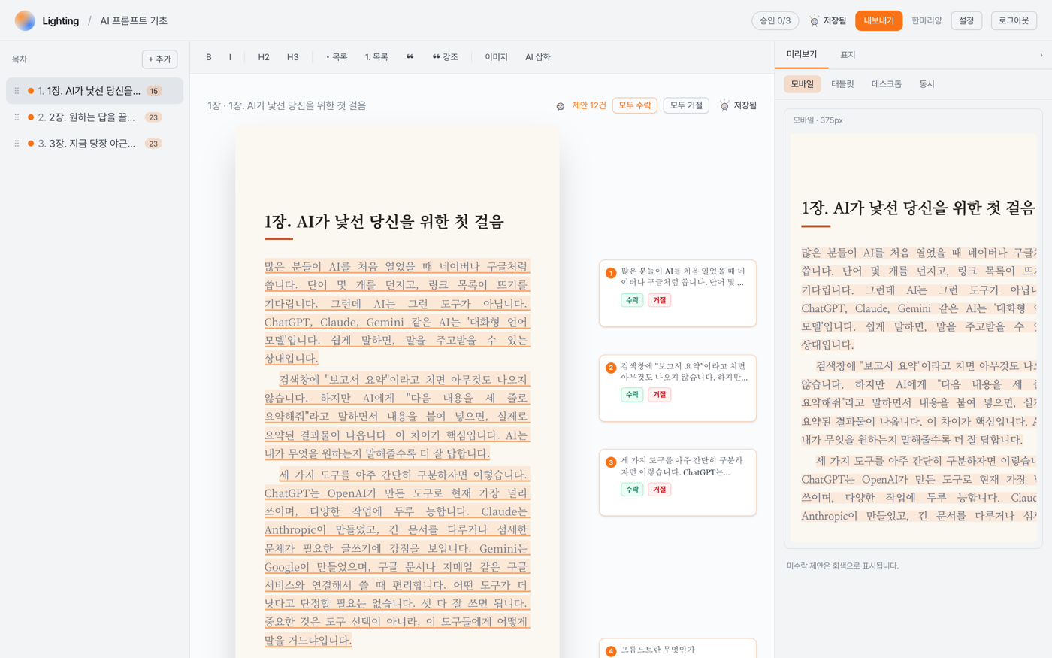Click the breadcrumb 1장 · 1장. AI가 낯선 당신을 위한 첫 걸음

287,106
